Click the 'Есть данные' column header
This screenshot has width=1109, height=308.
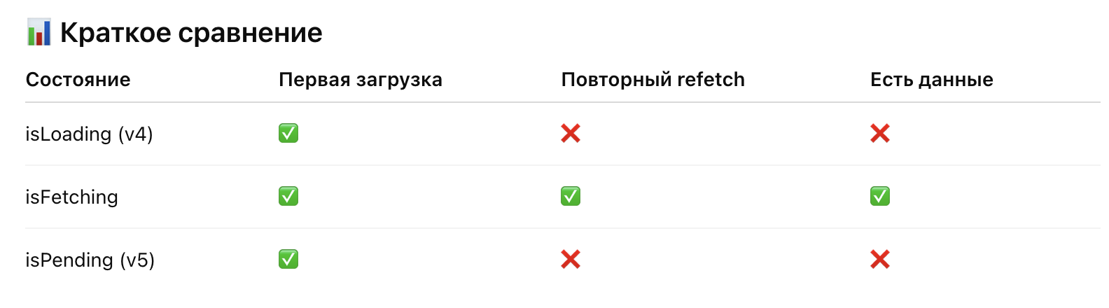coord(931,80)
